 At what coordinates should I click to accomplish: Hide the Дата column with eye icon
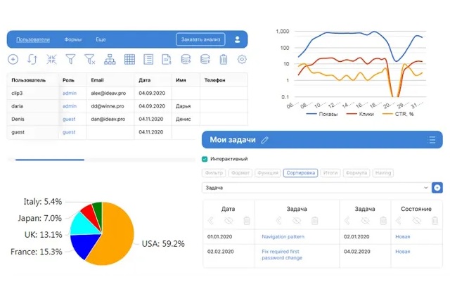click(x=229, y=221)
